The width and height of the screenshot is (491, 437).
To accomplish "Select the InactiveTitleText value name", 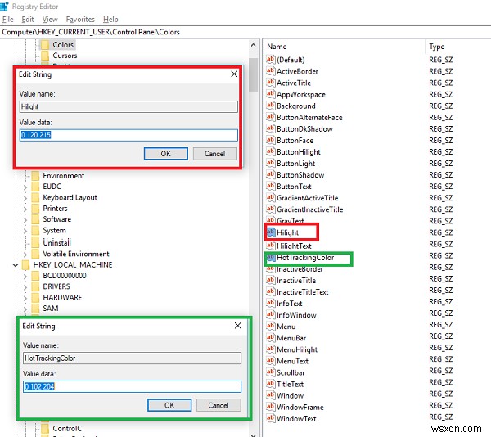I will [x=303, y=292].
